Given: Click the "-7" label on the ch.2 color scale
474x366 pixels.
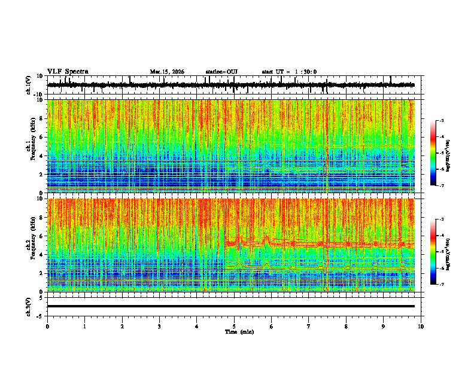Looking at the screenshot, I should coord(442,285).
